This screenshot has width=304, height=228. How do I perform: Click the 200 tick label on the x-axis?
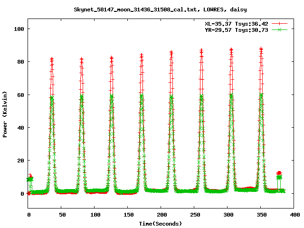point(161,215)
